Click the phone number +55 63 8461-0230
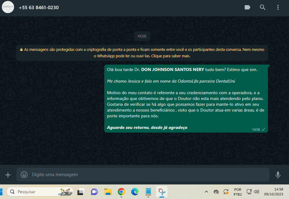The width and height of the screenshot is (289, 199). click(x=39, y=8)
